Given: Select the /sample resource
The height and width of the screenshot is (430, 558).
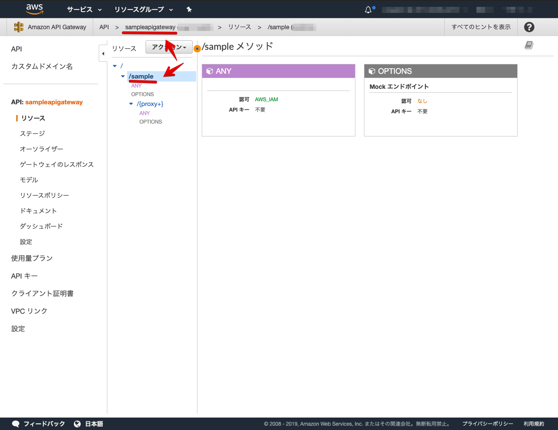Looking at the screenshot, I should [x=141, y=76].
